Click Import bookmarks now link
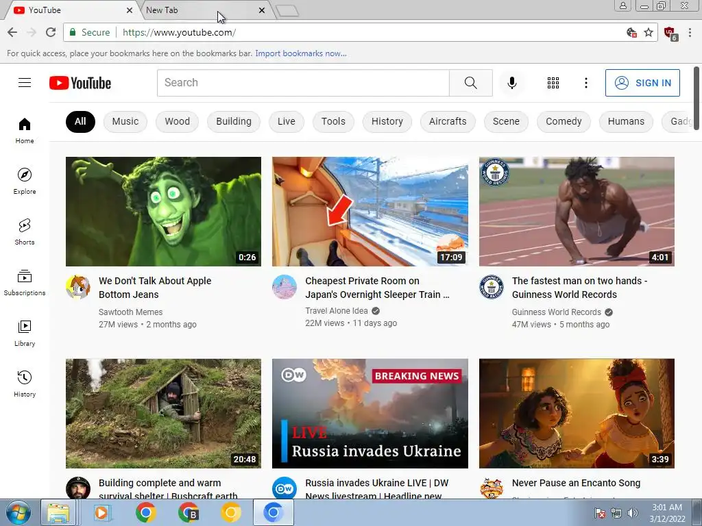This screenshot has width=702, height=526. click(x=301, y=53)
